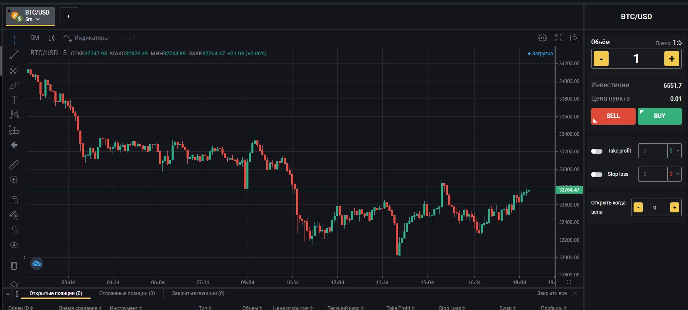This screenshot has height=310, width=688.
Task: Enable the Take profit switch
Action: [x=597, y=151]
